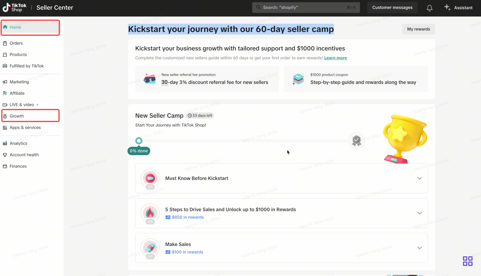The image size is (481, 276).
Task: Click the notification bell icon
Action: 429,8
